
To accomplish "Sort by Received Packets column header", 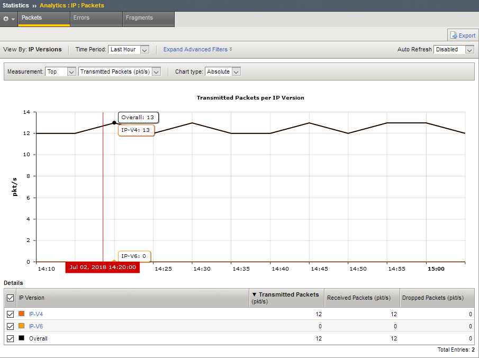I will coord(358,298).
